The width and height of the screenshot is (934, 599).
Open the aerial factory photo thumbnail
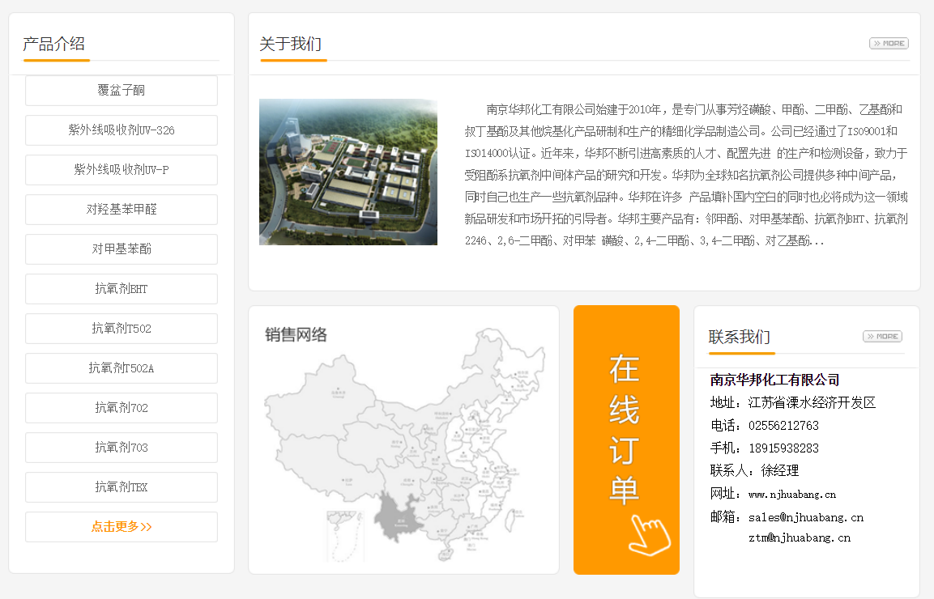348,172
